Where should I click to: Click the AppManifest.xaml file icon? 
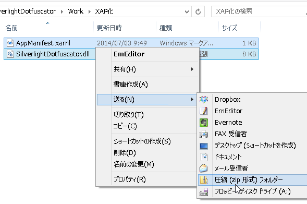[10, 43]
